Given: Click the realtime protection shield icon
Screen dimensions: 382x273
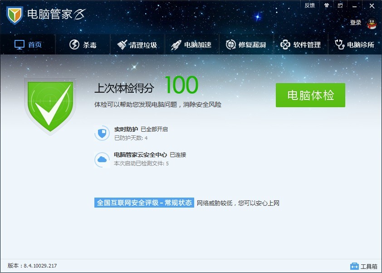Looking at the screenshot, I should coord(102,133).
